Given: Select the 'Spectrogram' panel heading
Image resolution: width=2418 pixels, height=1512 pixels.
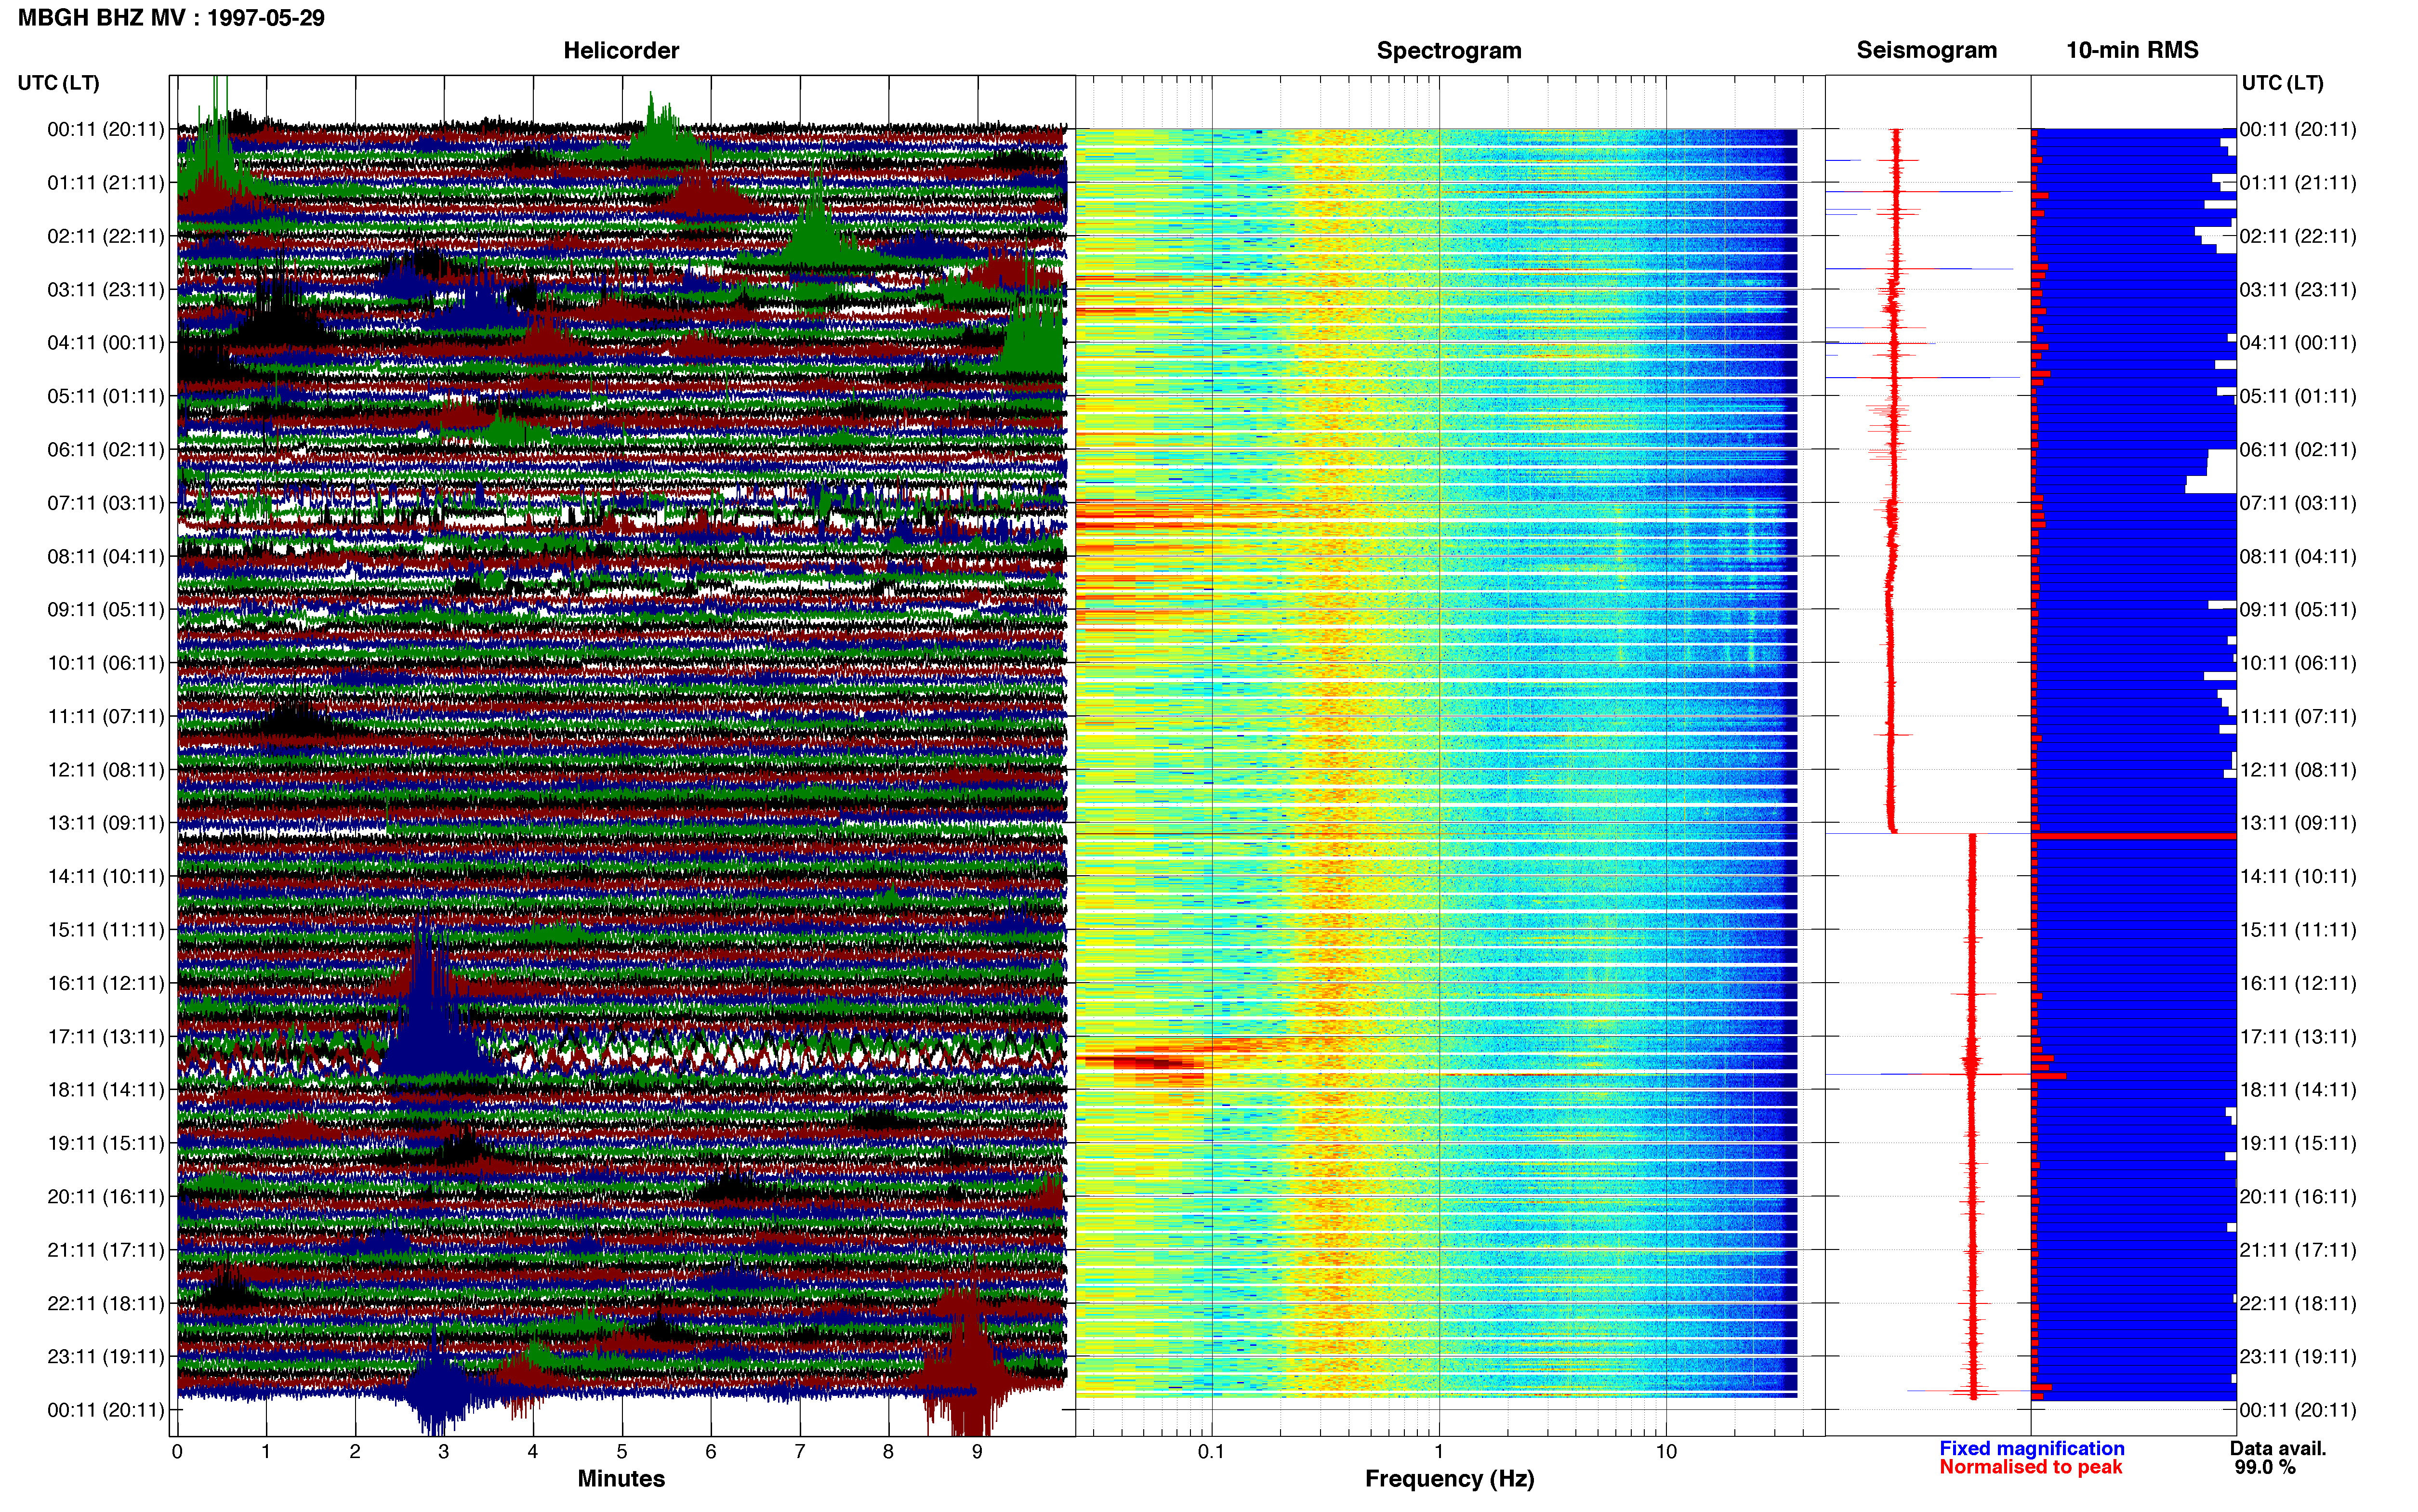Looking at the screenshot, I should [1449, 50].
